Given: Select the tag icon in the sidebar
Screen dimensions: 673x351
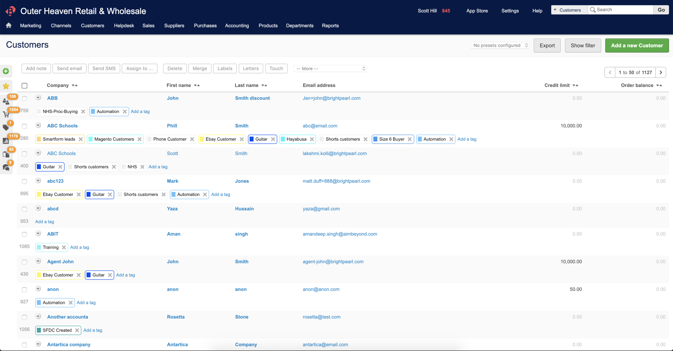Looking at the screenshot, I should (x=6, y=127).
